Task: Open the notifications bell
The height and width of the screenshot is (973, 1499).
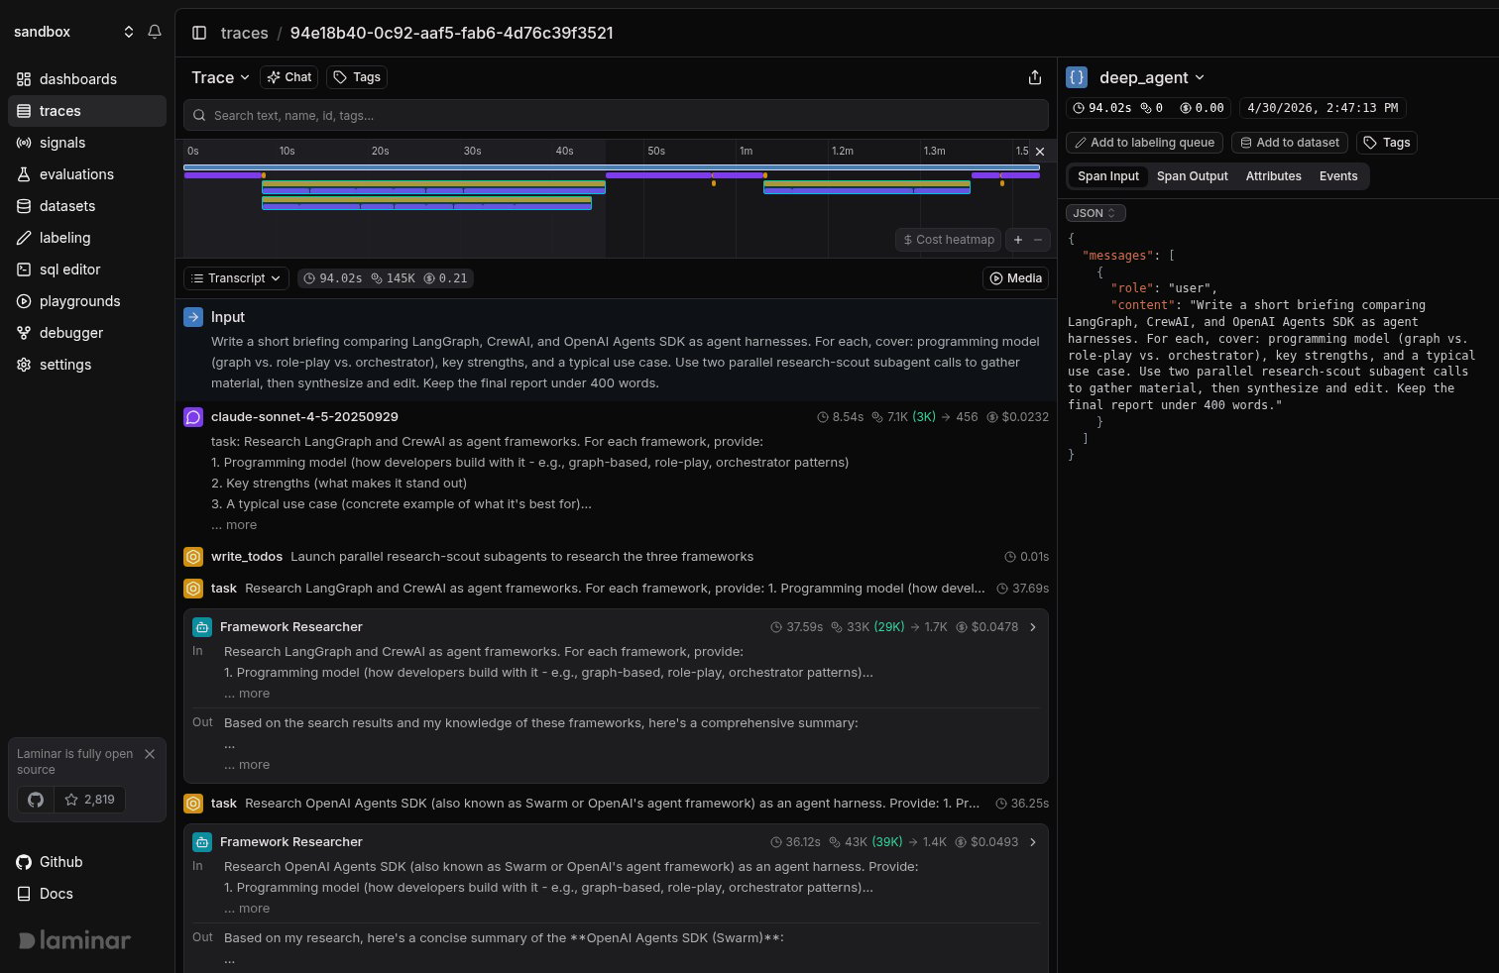Action: (x=155, y=32)
